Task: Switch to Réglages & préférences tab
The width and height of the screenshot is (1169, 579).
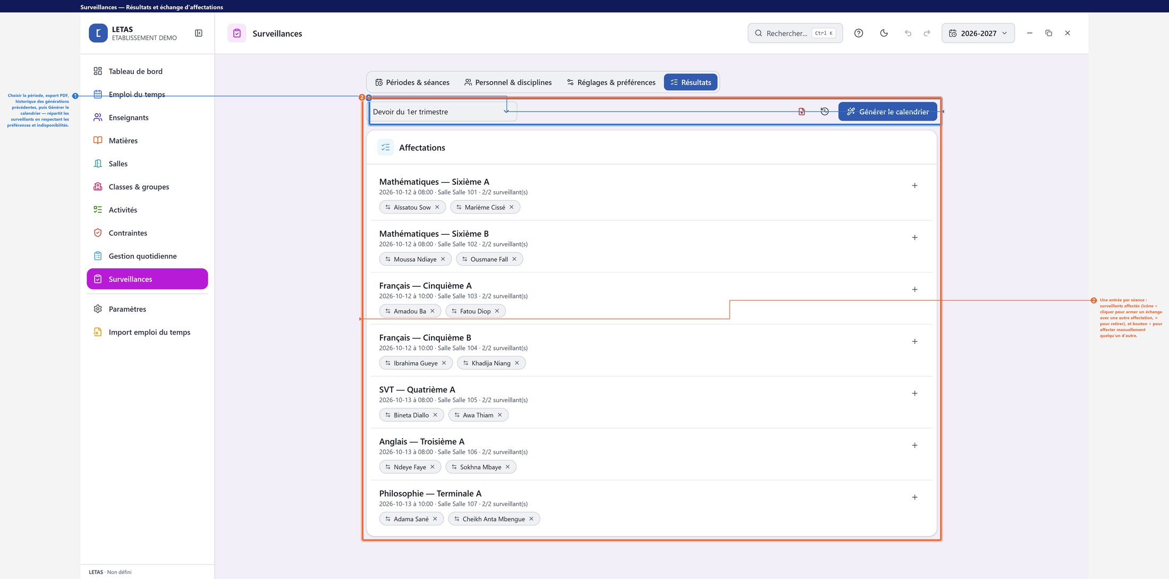Action: coord(611,82)
